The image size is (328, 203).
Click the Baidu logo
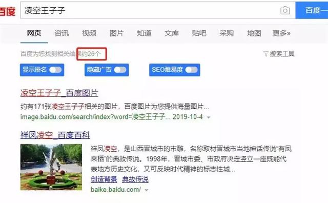point(8,11)
